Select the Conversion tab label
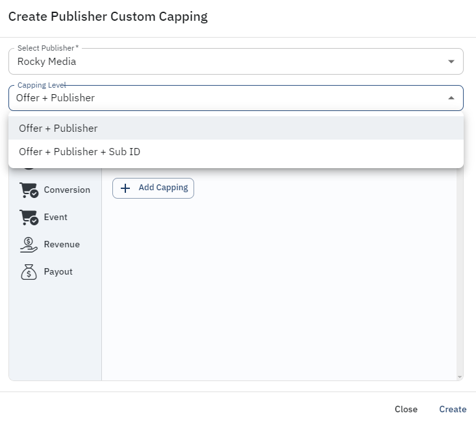Viewport: 476px width, 422px height. click(x=67, y=190)
